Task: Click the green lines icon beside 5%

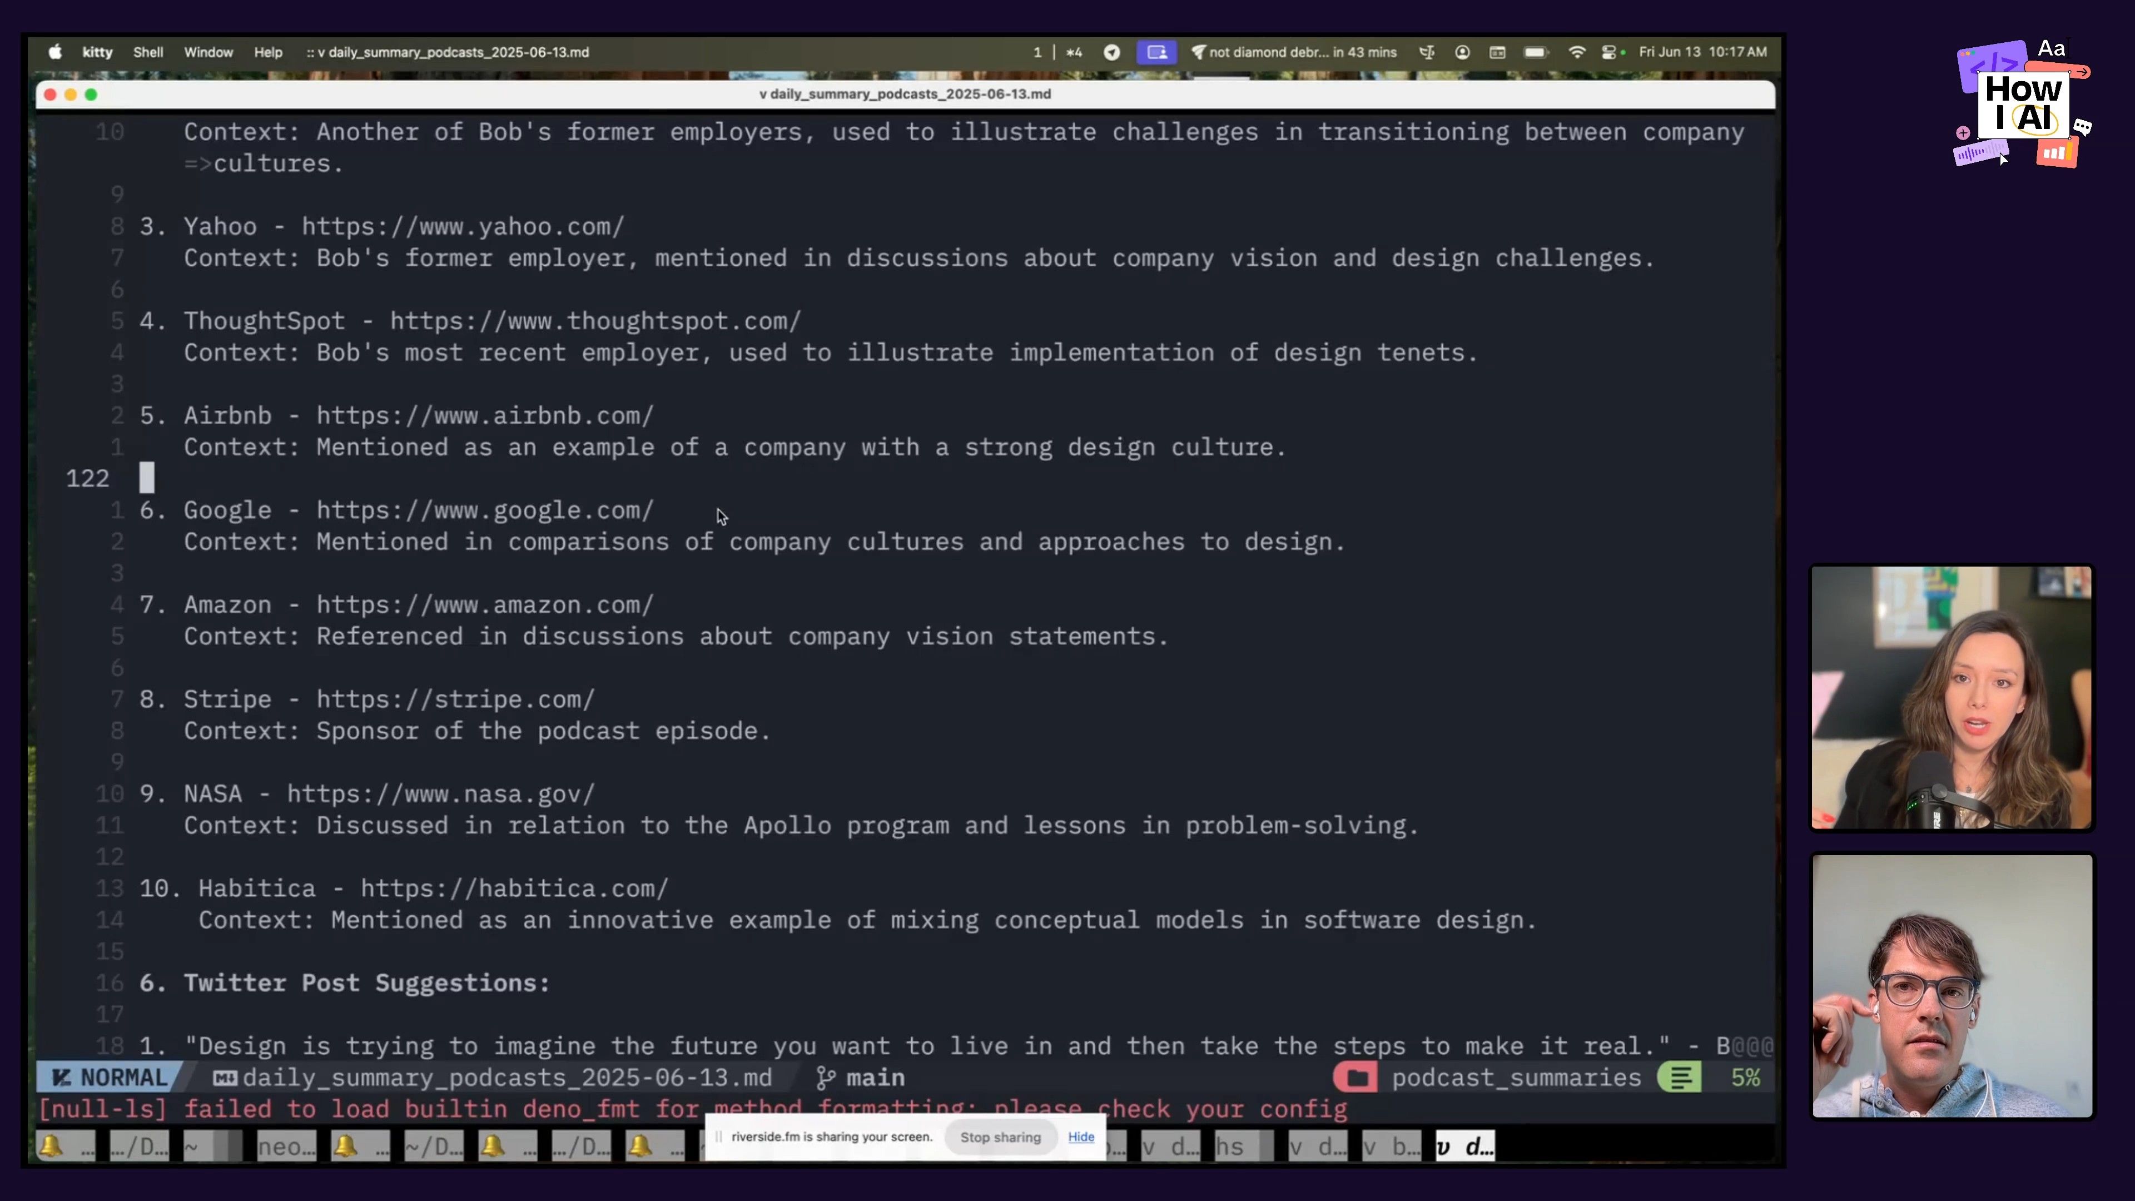Action: click(1680, 1078)
